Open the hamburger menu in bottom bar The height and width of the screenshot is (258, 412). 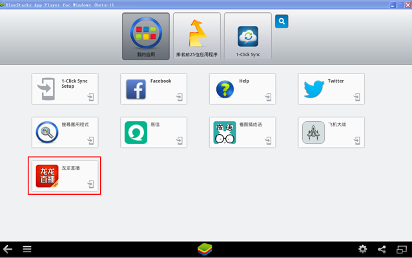tap(27, 249)
